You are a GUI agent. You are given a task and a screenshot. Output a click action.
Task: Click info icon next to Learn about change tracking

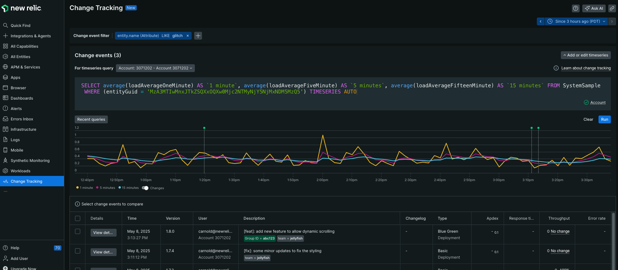[x=556, y=68]
